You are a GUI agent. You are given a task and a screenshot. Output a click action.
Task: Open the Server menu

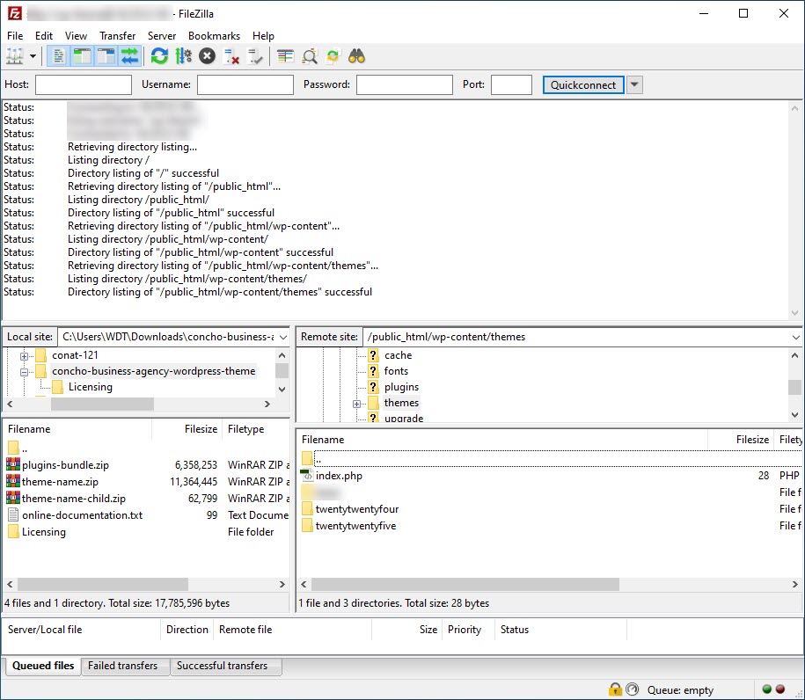pos(162,36)
